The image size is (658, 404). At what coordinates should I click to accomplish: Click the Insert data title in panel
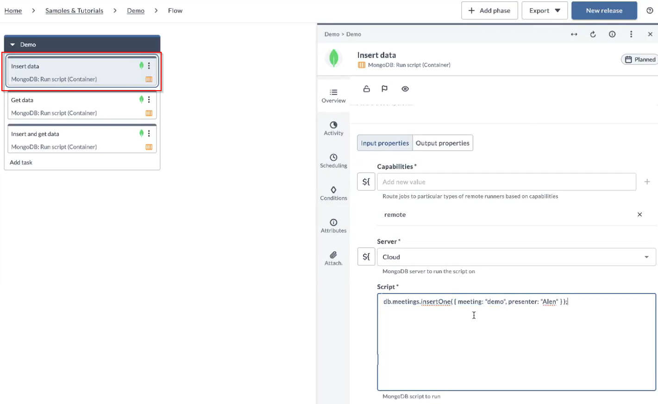(376, 55)
